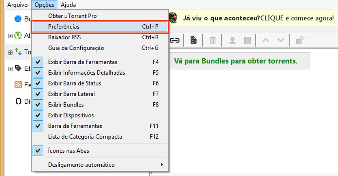Screen dimensions: 338x176
Task: Click the orange RSS feeds icon
Action: tap(18, 85)
